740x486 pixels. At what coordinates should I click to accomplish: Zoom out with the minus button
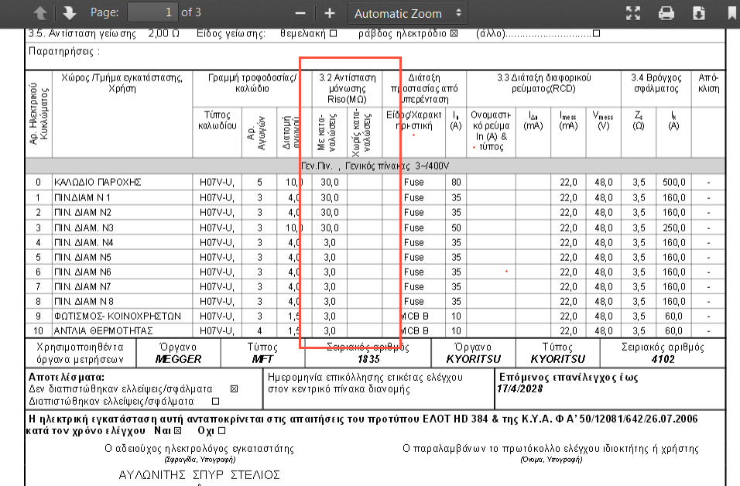coord(300,13)
